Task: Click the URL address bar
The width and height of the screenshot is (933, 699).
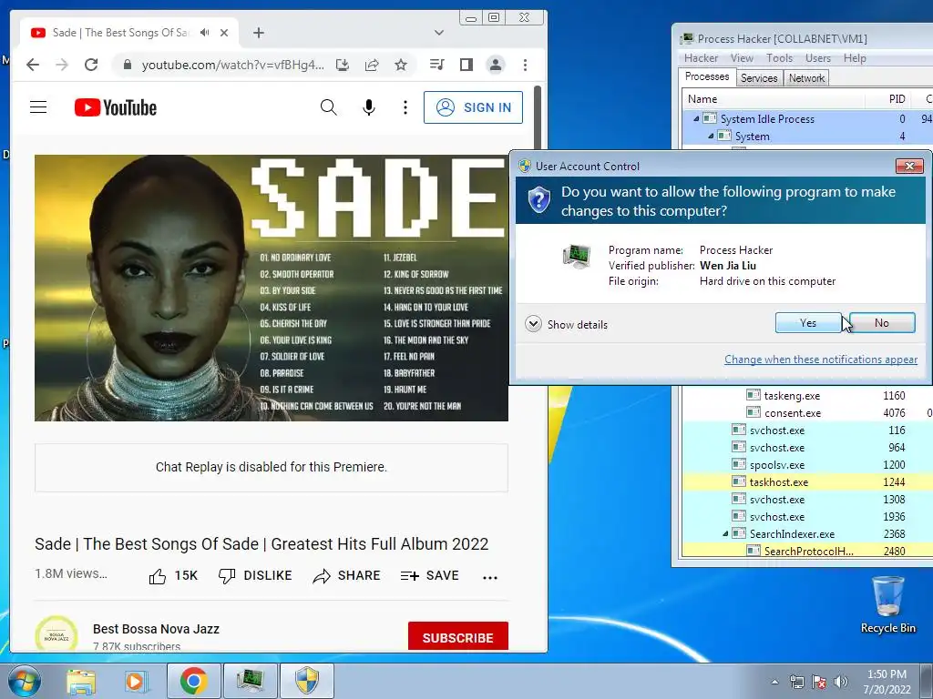Action: 233,65
